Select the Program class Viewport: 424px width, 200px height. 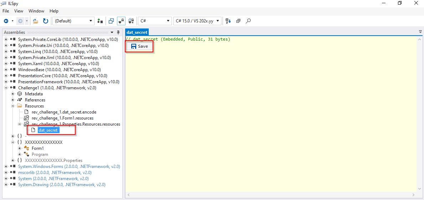click(40, 154)
